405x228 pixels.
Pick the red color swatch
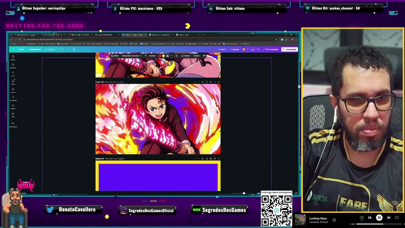[160, 56]
